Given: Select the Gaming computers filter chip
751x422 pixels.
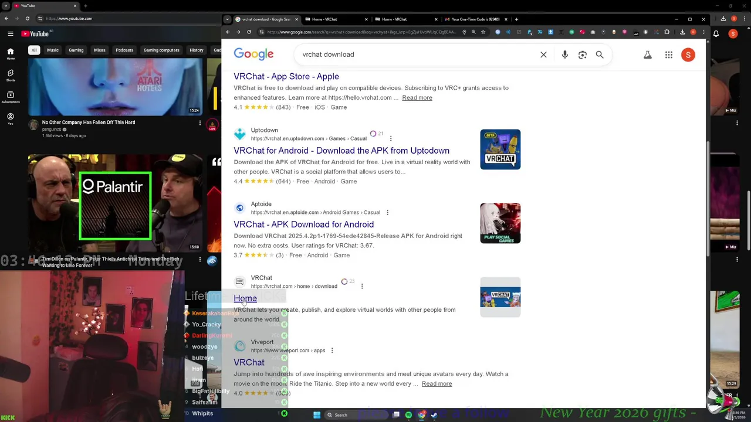Looking at the screenshot, I should (161, 50).
